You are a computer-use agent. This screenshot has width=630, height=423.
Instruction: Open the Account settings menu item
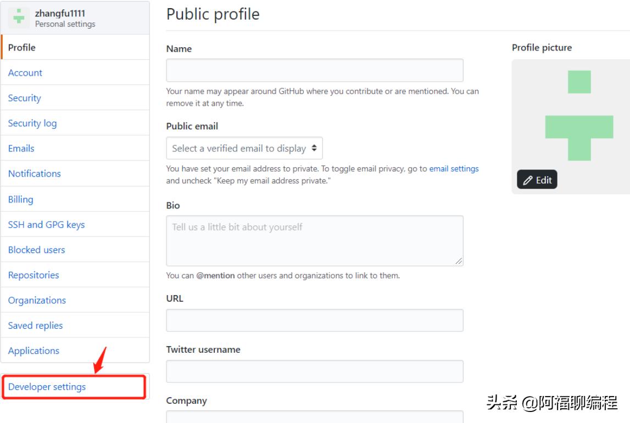25,73
